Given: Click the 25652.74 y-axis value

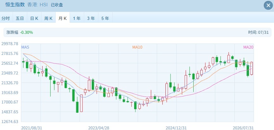Looking at the screenshot, I should click(x=10, y=63).
